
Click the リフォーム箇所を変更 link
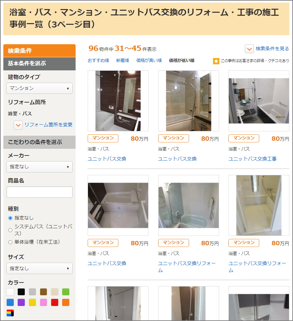(x=48, y=125)
